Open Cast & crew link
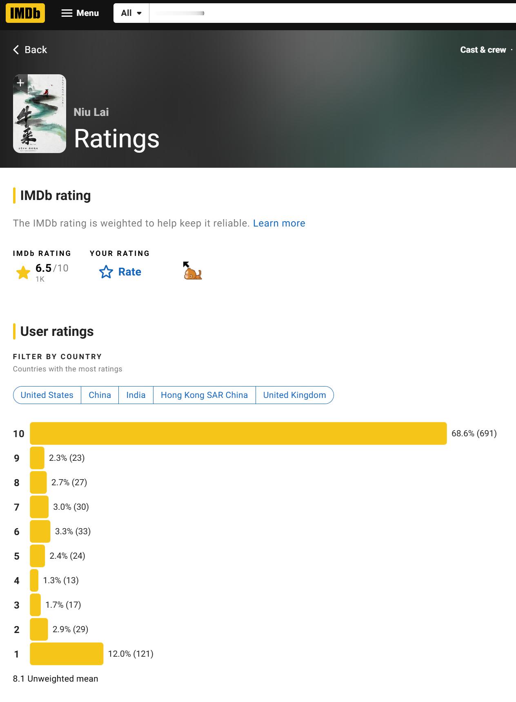Viewport: 516px width, 702px height. [x=483, y=50]
